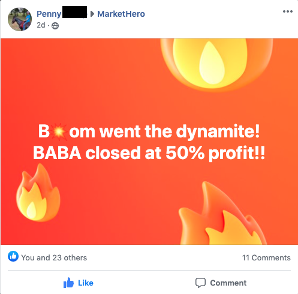The image size is (298, 294).
Task: Click the blacked-out last name box
Action: pyautogui.click(x=74, y=12)
